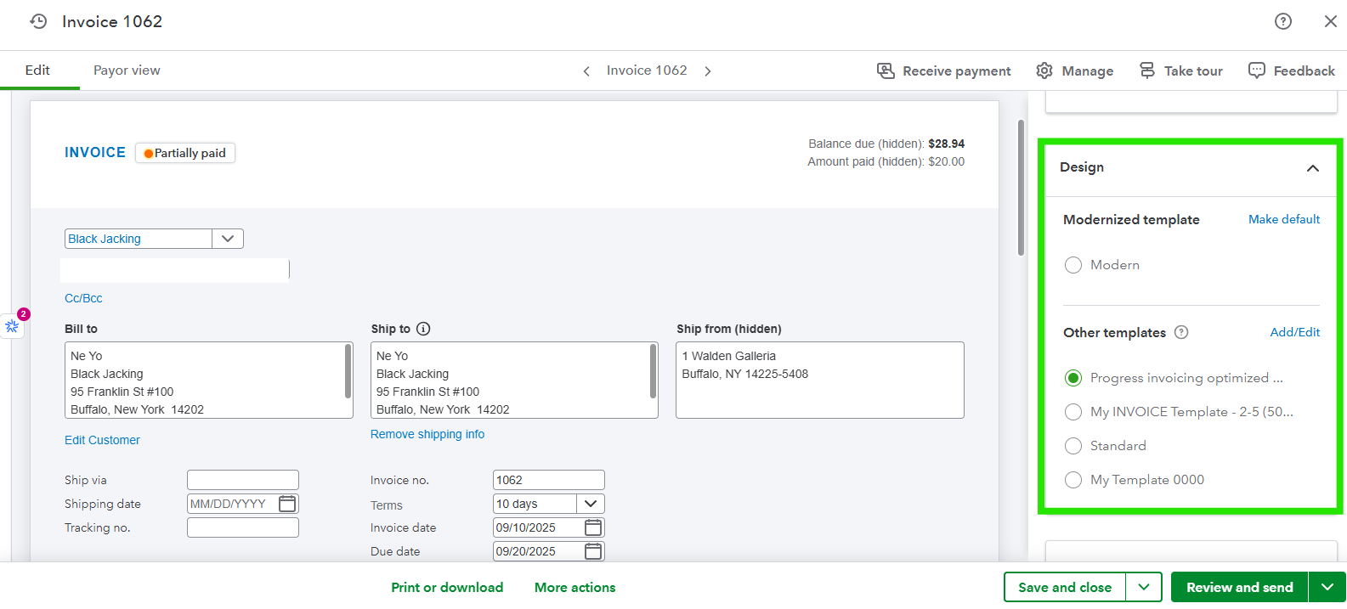Go to previous invoice arrow
Image resolution: width=1347 pixels, height=609 pixels.
(x=586, y=71)
